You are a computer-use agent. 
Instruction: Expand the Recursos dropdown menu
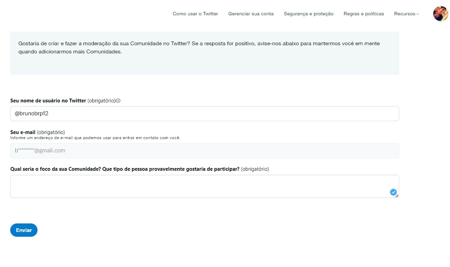pyautogui.click(x=406, y=14)
